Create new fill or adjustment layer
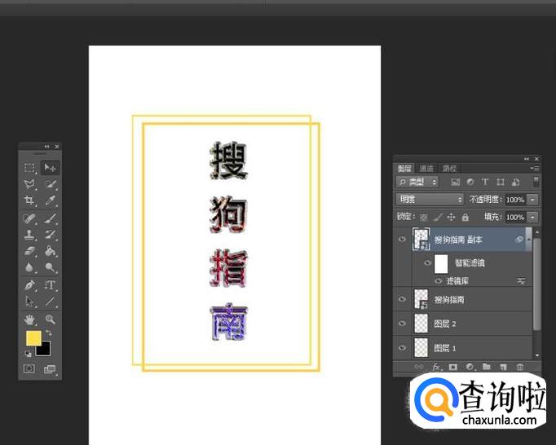The height and width of the screenshot is (445, 556). coord(470,367)
